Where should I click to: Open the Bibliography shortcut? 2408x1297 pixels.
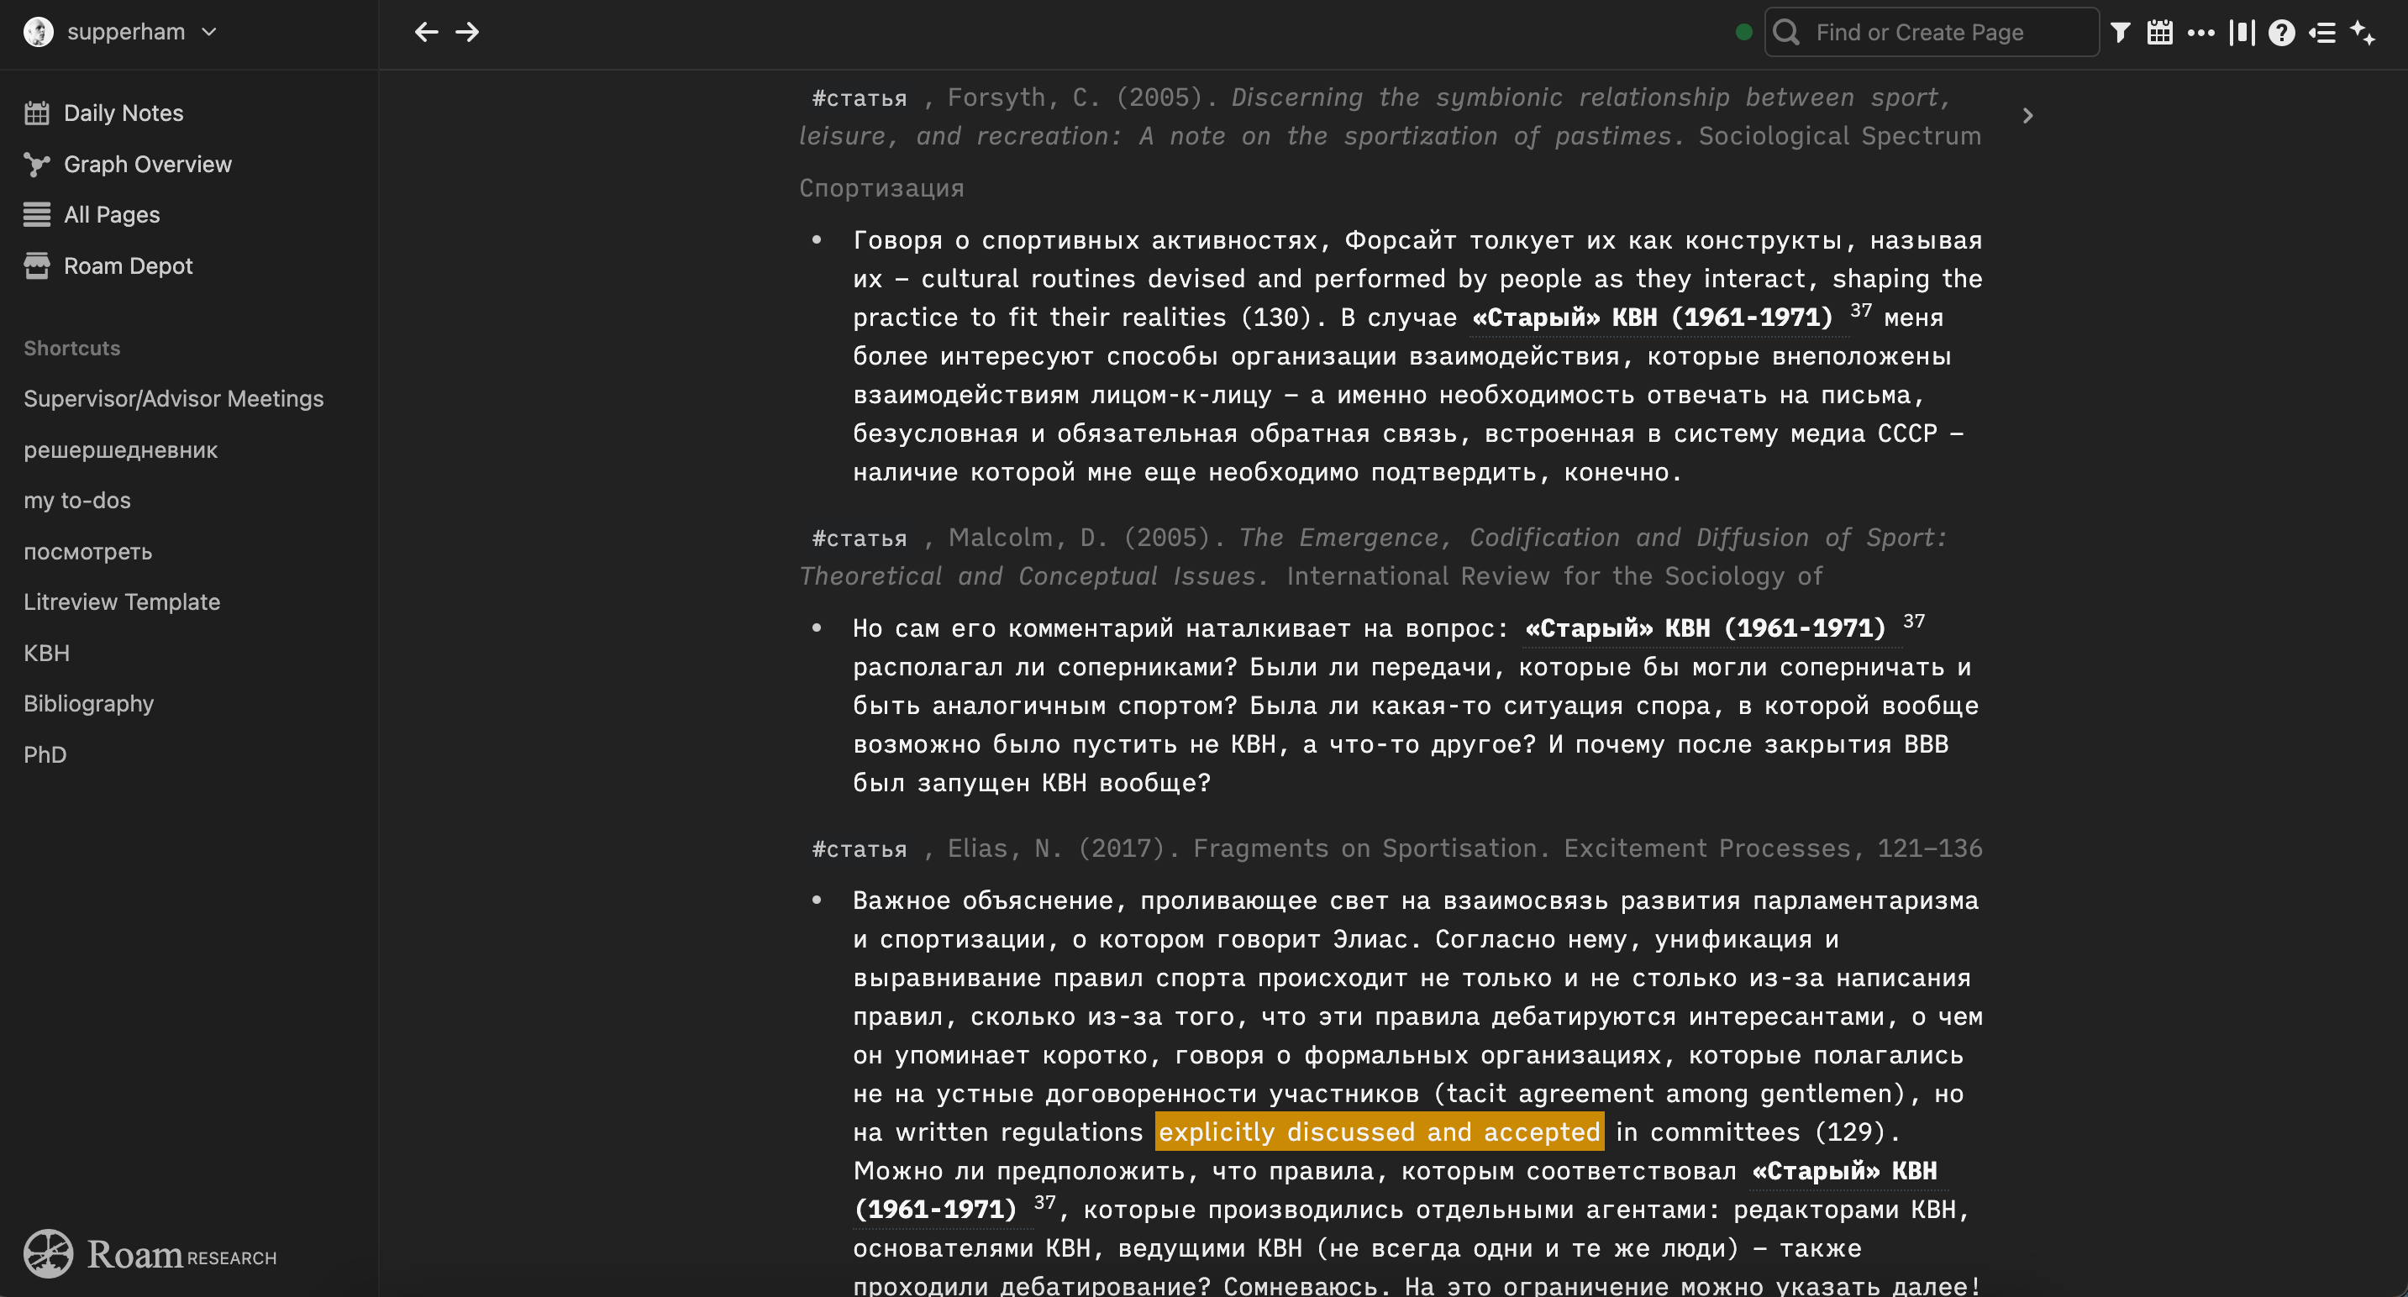(x=88, y=704)
